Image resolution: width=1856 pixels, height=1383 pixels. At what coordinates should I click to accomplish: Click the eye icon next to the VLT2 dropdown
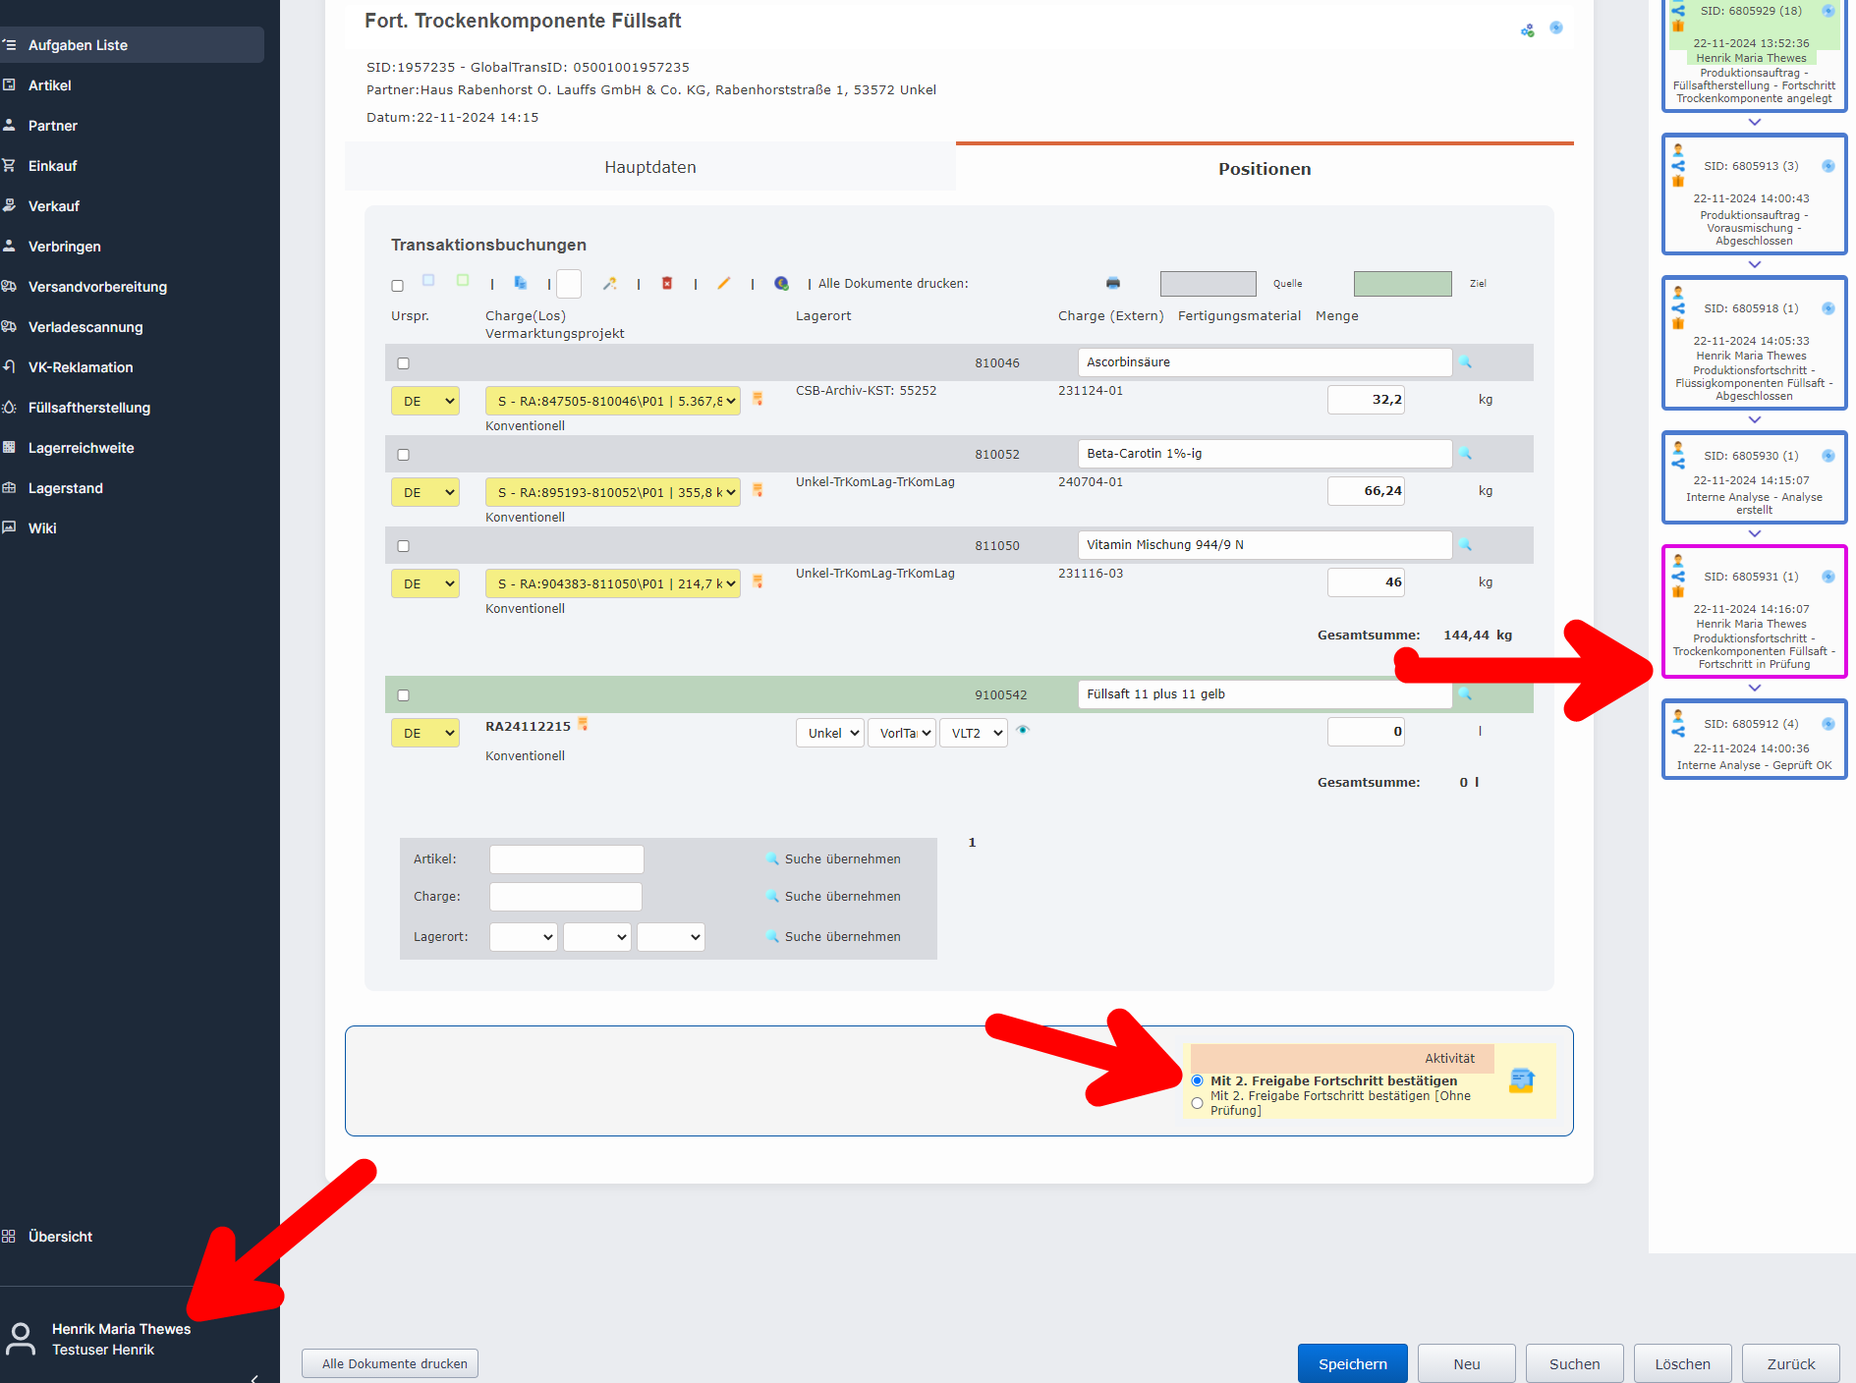click(1022, 732)
